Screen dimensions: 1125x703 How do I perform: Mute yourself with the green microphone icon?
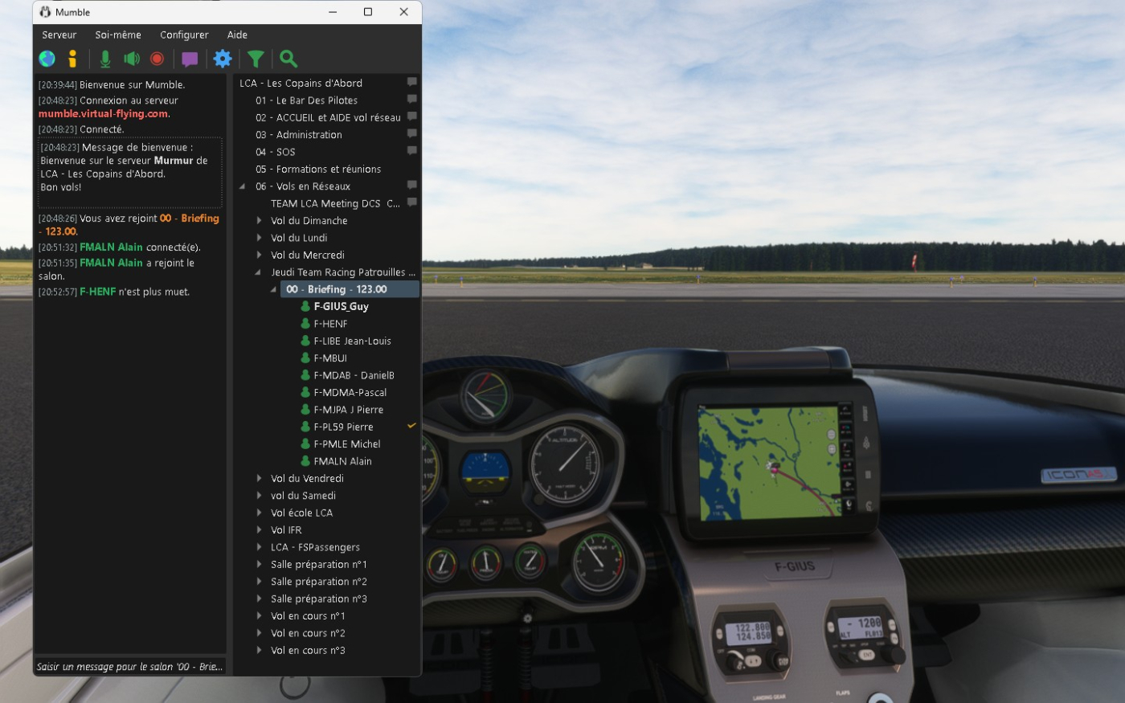[105, 59]
